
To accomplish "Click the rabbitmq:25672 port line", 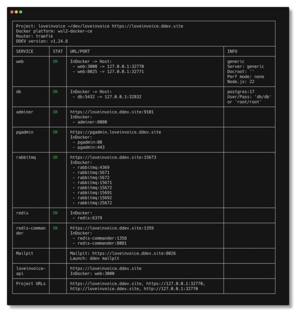I will 92,203.
